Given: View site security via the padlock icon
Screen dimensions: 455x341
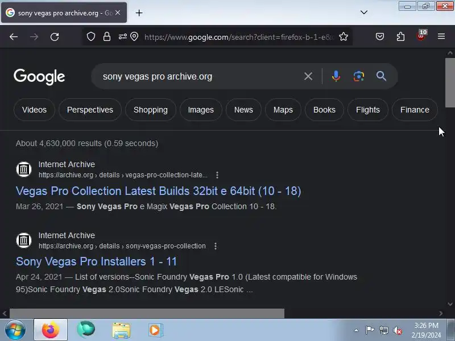Looking at the screenshot, I should pos(107,36).
